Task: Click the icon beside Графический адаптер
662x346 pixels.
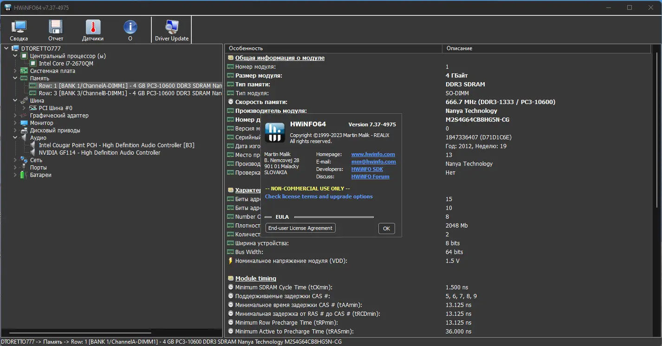Action: [x=24, y=115]
